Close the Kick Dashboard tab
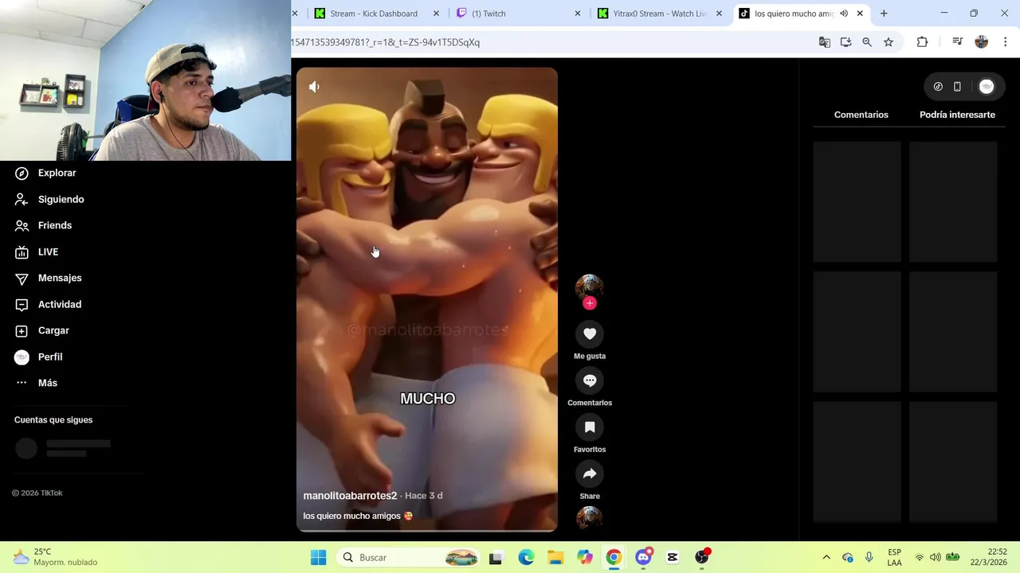 [436, 14]
